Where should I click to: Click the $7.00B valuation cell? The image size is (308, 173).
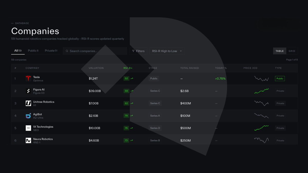click(94, 103)
